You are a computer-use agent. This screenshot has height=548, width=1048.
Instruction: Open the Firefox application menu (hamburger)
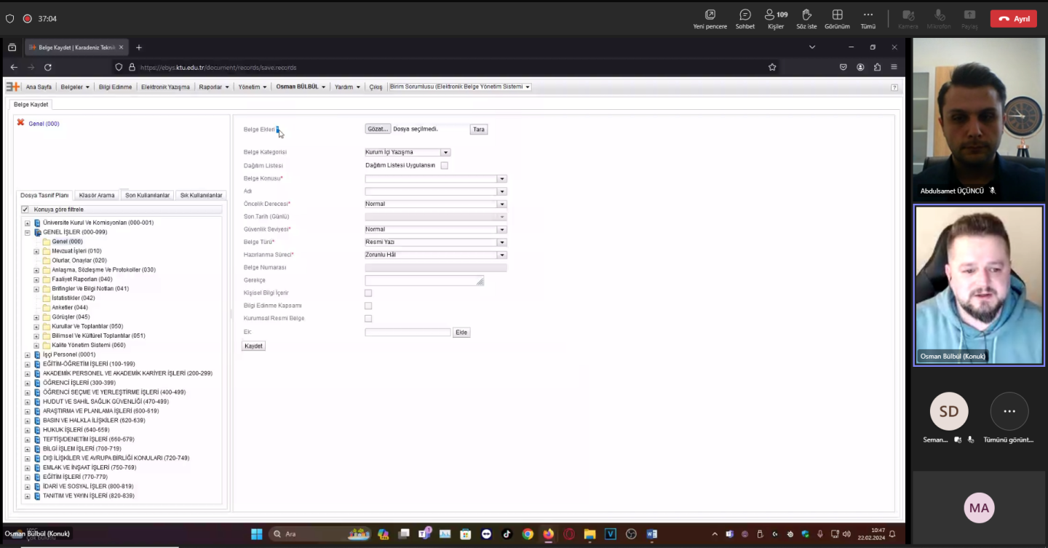click(894, 67)
